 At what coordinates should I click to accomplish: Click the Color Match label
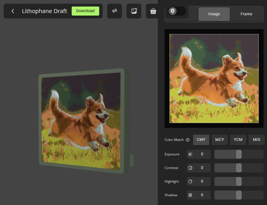(174, 140)
